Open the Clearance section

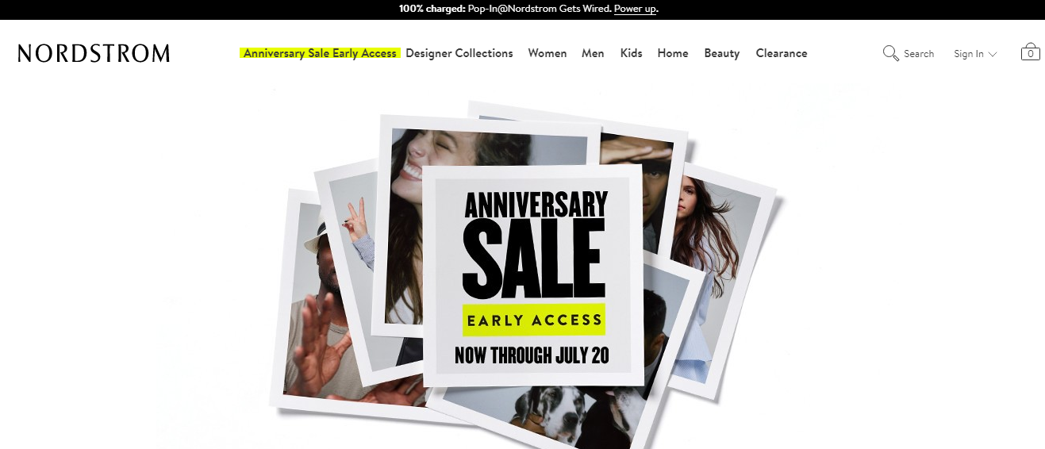tap(782, 53)
